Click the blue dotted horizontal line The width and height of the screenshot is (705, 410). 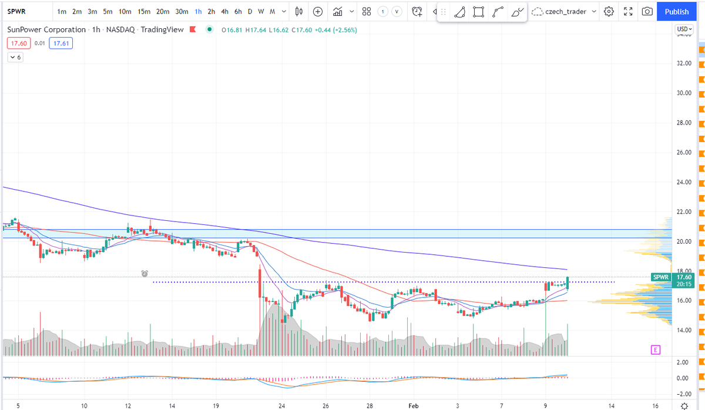point(383,282)
